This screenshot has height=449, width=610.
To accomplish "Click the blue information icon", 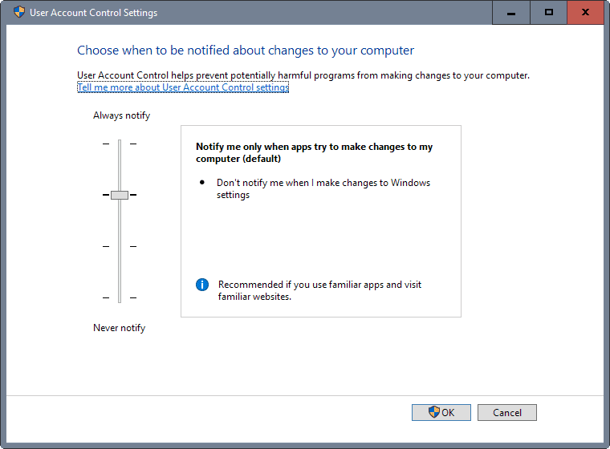I will click(x=202, y=285).
